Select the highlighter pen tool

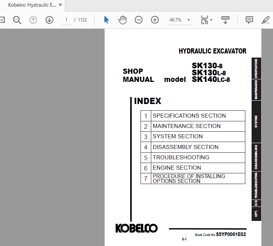pos(266,20)
